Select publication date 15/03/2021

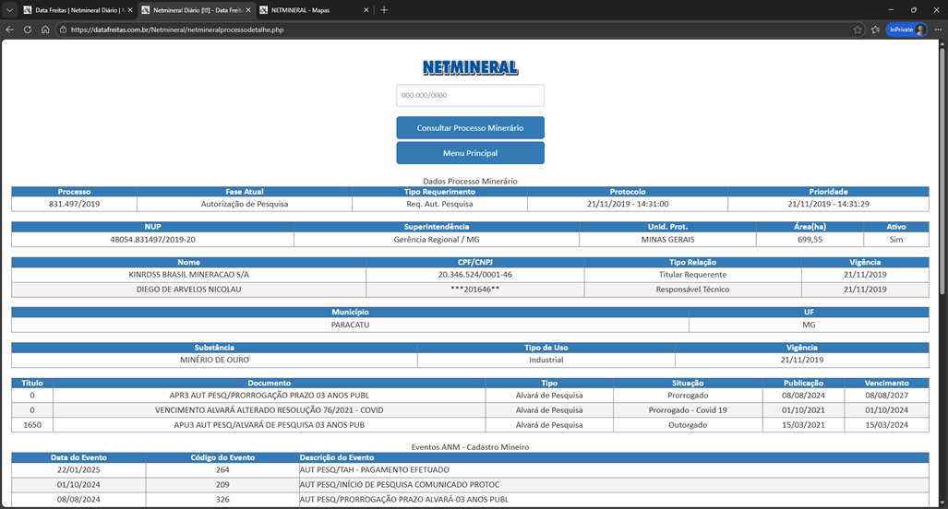803,425
